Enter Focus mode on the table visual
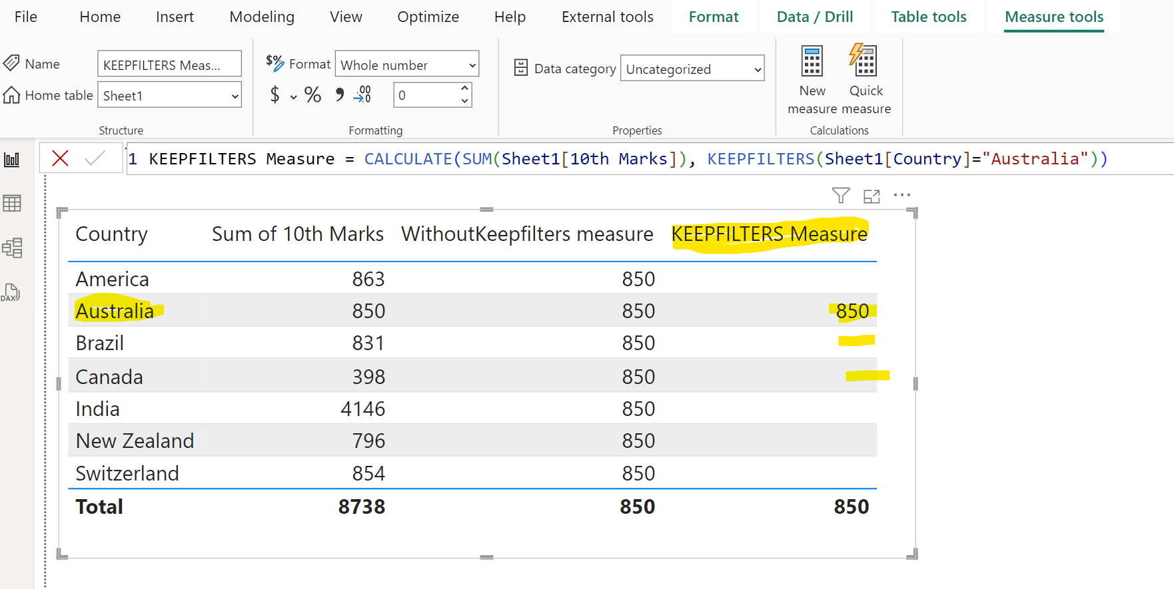 pyautogui.click(x=872, y=196)
